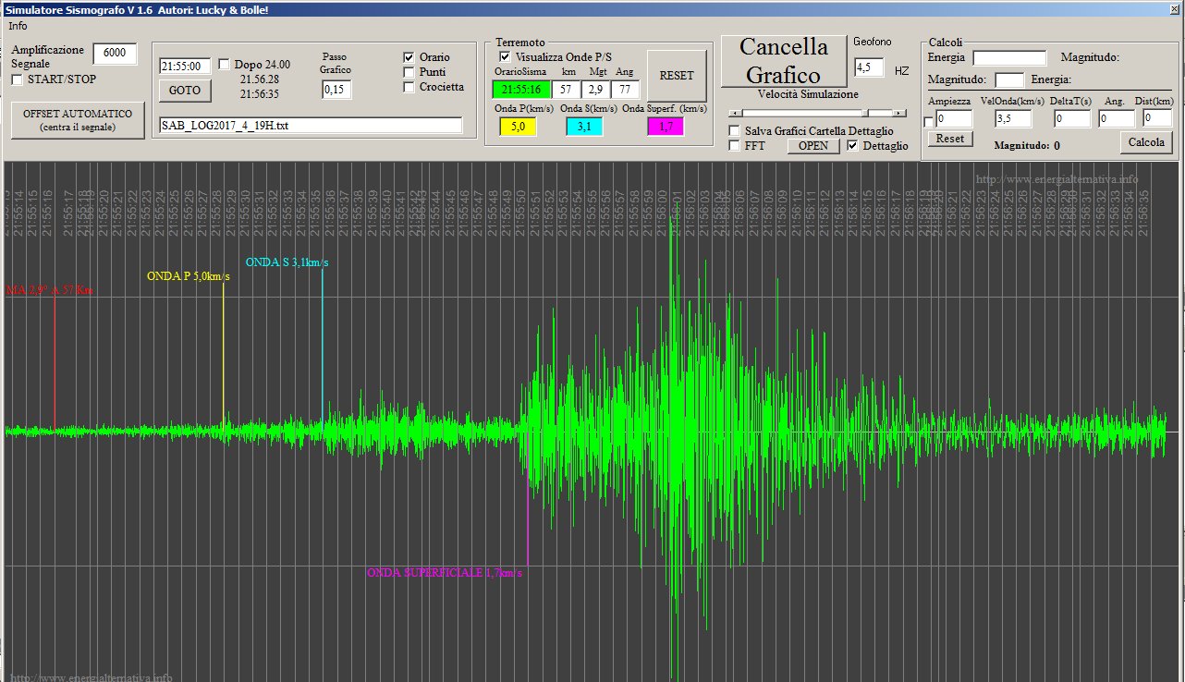Click the Calcoli Ang. input field

(1117, 119)
